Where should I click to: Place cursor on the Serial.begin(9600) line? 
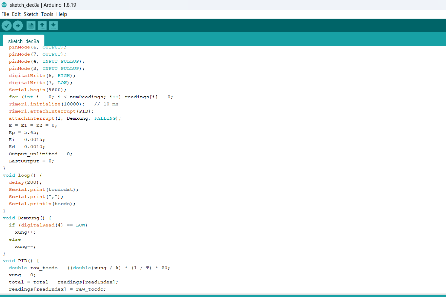[38, 90]
